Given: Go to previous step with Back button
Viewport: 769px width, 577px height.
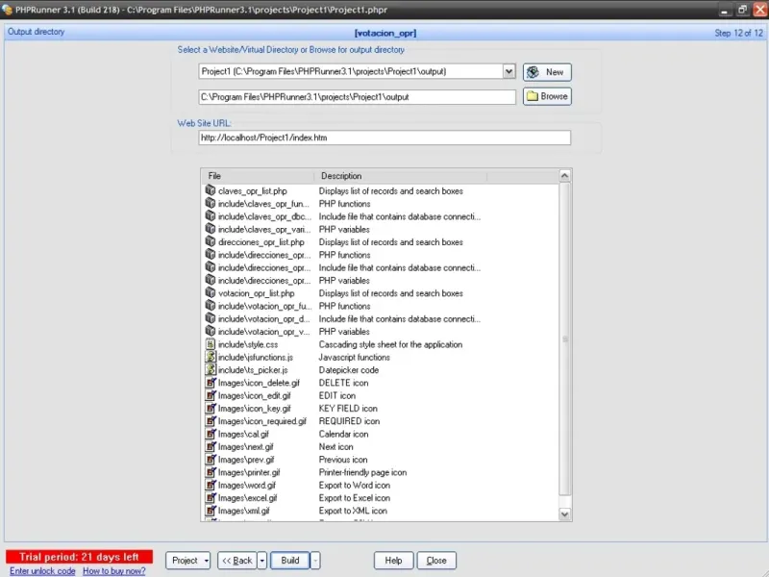Looking at the screenshot, I should point(236,561).
